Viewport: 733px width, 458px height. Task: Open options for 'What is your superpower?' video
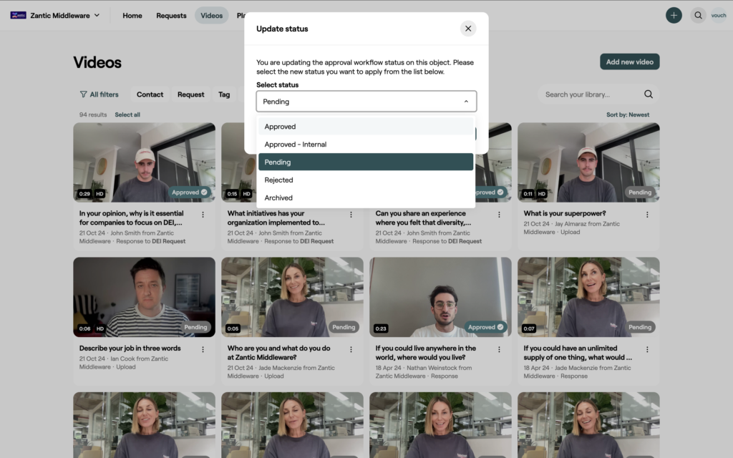point(647,215)
